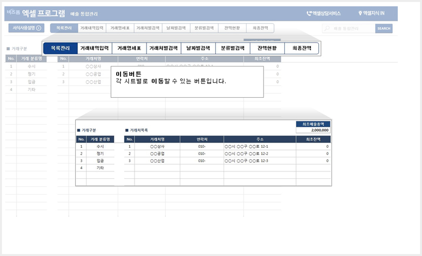Image resolution: width=422 pixels, height=256 pixels.
Task: Click the 최초매출총액 label in the magnified table
Action: [x=313, y=124]
